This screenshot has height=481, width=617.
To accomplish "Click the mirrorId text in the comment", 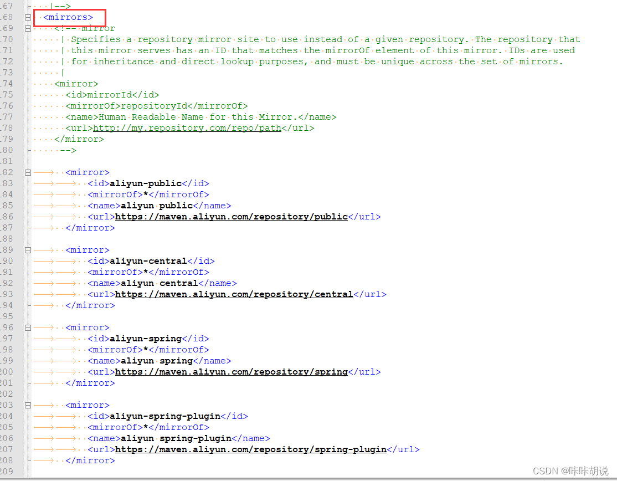I will [x=110, y=95].
